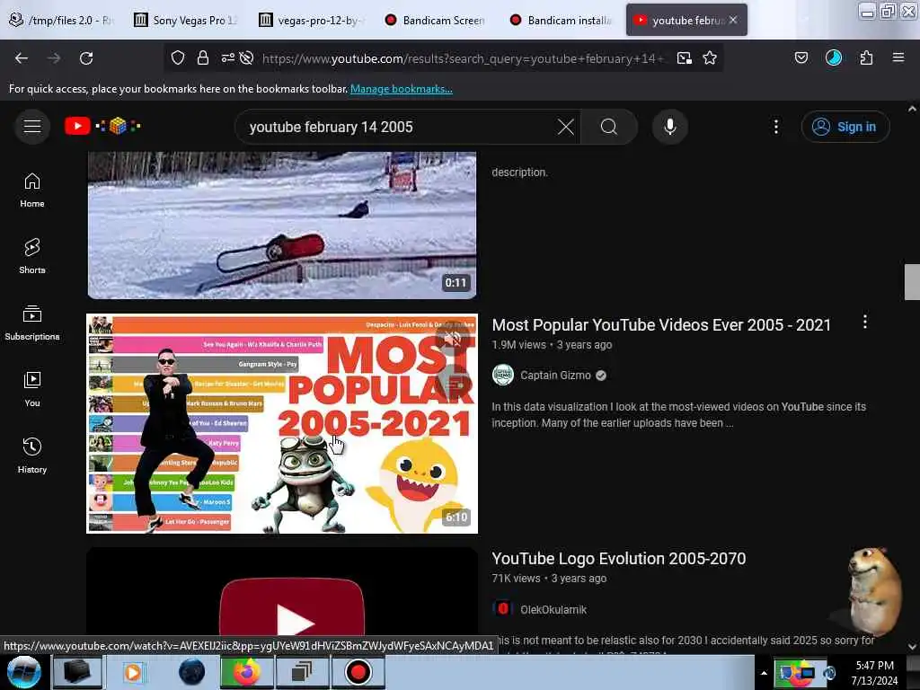Viewport: 920px width, 690px height.
Task: Click the scrollbar up arrow
Action: click(912, 109)
